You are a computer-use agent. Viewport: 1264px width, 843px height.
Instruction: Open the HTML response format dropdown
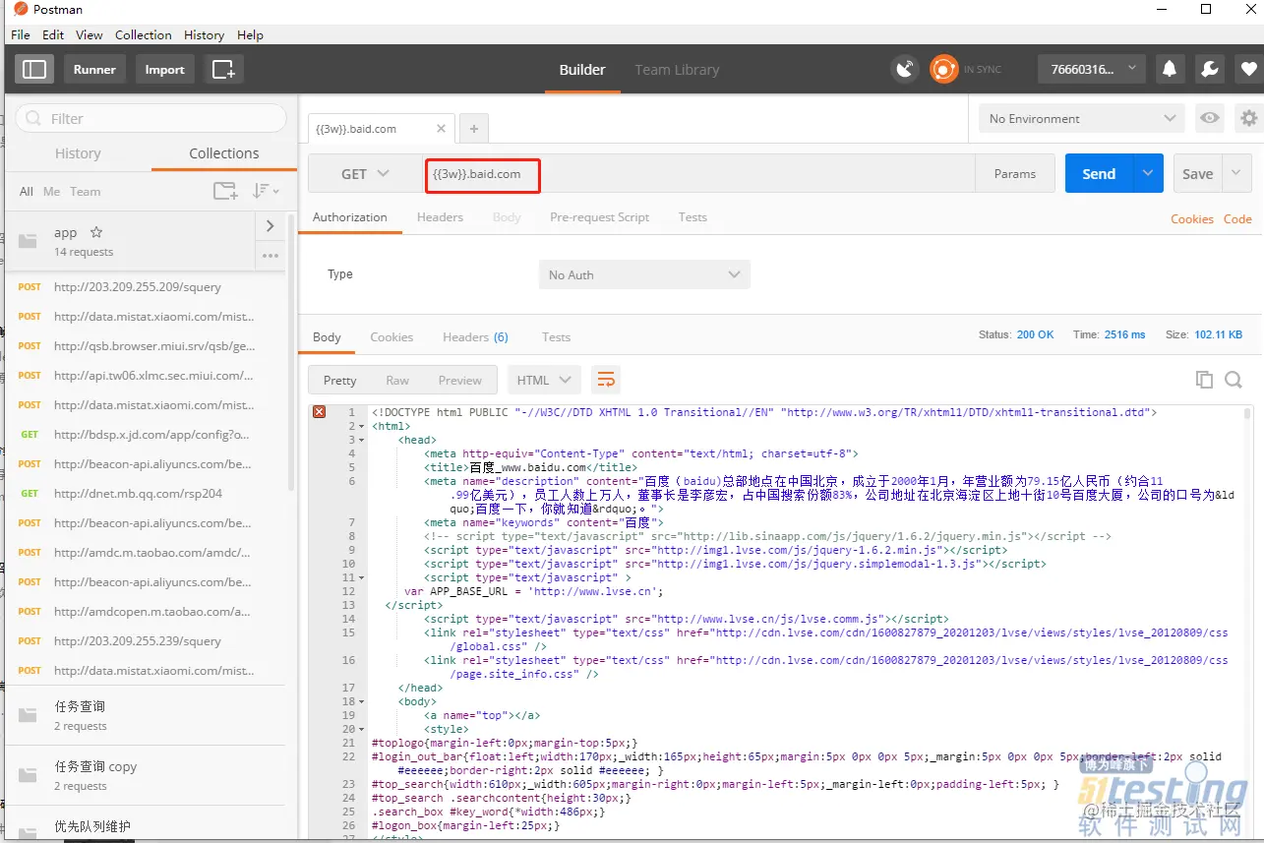(544, 380)
